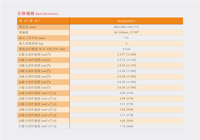Click the 'J6最大动作速度' label
This screenshot has height=140, width=200.
coord(38,121)
